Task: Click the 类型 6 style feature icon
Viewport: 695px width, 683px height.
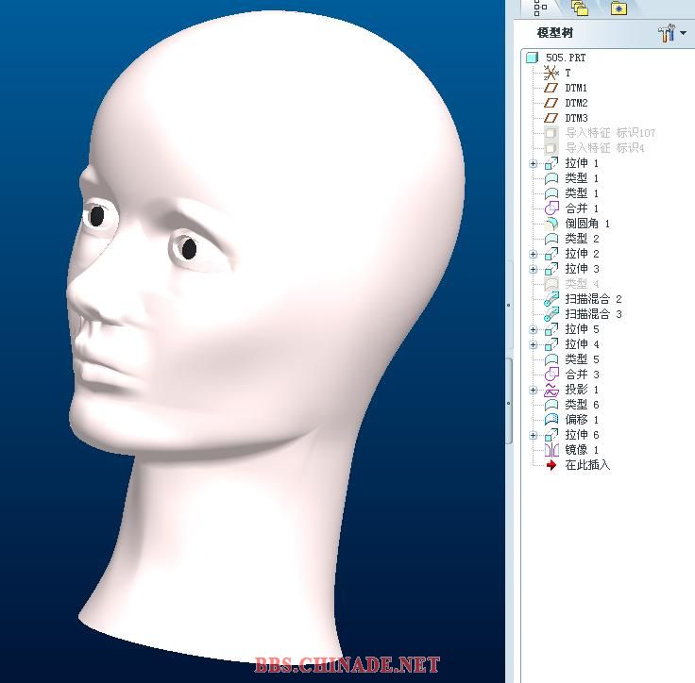Action: (x=551, y=405)
